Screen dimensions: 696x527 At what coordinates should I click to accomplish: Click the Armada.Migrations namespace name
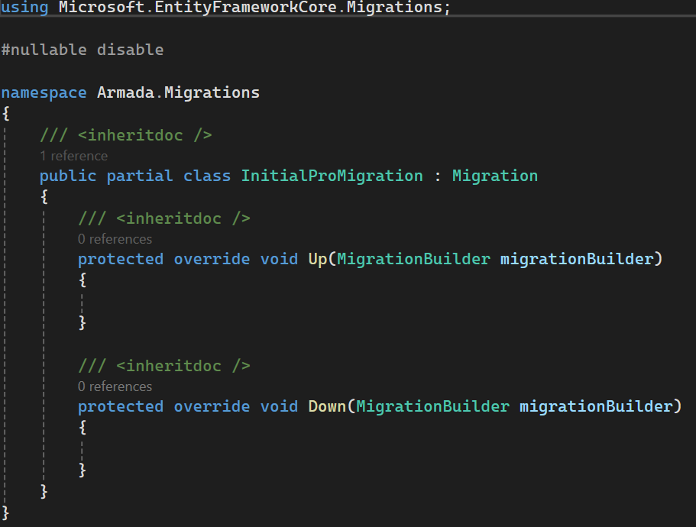tap(178, 92)
